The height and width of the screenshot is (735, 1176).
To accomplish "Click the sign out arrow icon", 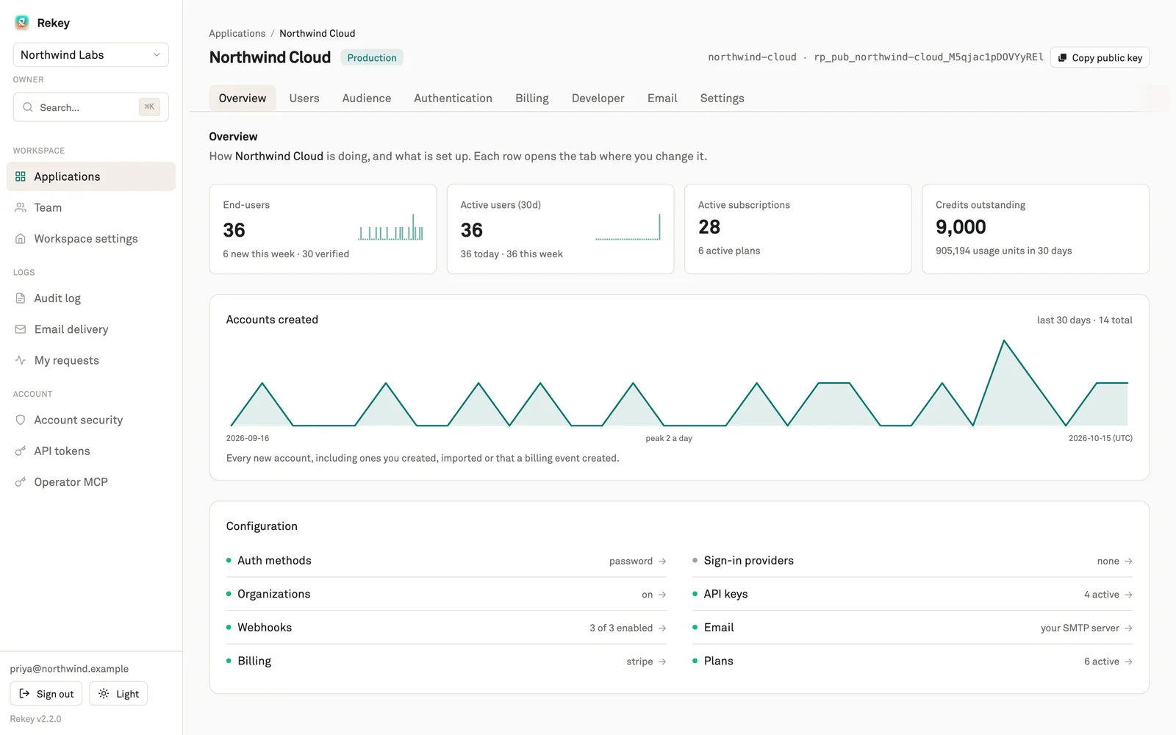I will pos(24,694).
